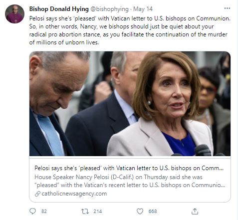The image size is (238, 220).
Task: Click the retweet arrows icon
Action: [85, 212]
